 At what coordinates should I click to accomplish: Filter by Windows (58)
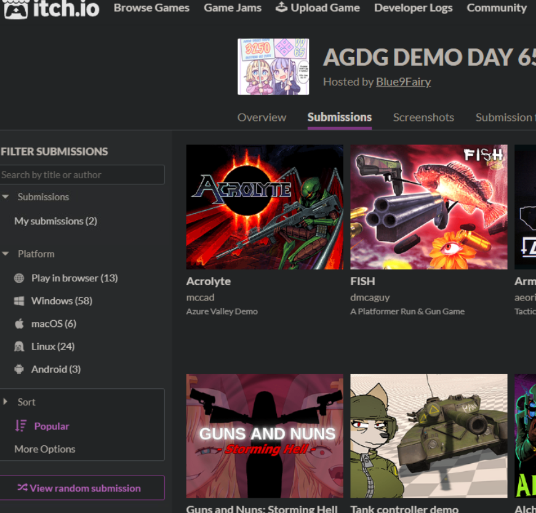[x=62, y=301]
